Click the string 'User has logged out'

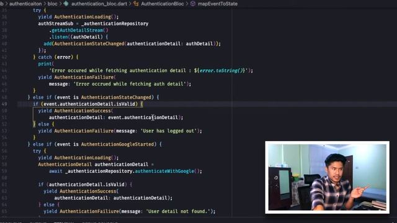click(x=168, y=131)
